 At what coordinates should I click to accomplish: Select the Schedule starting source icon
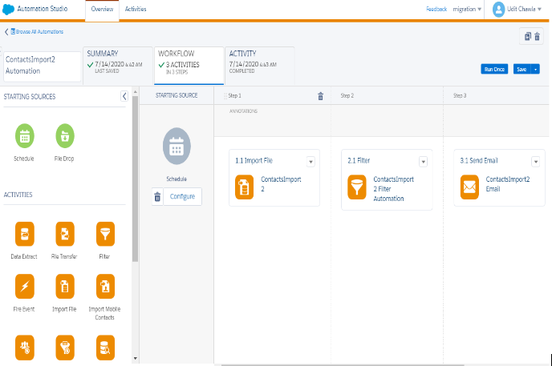click(24, 137)
